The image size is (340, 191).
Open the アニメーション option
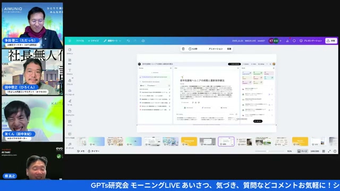click(x=216, y=49)
